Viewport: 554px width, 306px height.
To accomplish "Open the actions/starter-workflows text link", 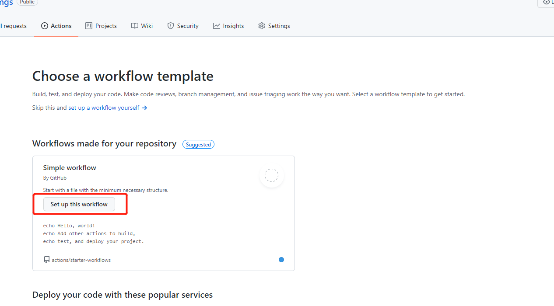I will coord(81,260).
